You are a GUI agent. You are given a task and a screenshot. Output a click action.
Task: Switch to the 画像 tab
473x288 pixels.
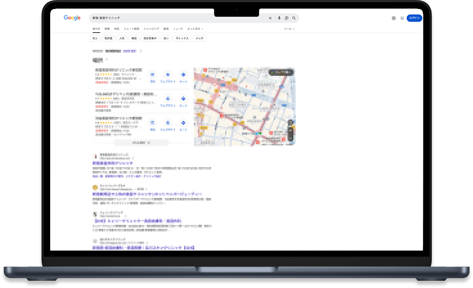coord(107,29)
